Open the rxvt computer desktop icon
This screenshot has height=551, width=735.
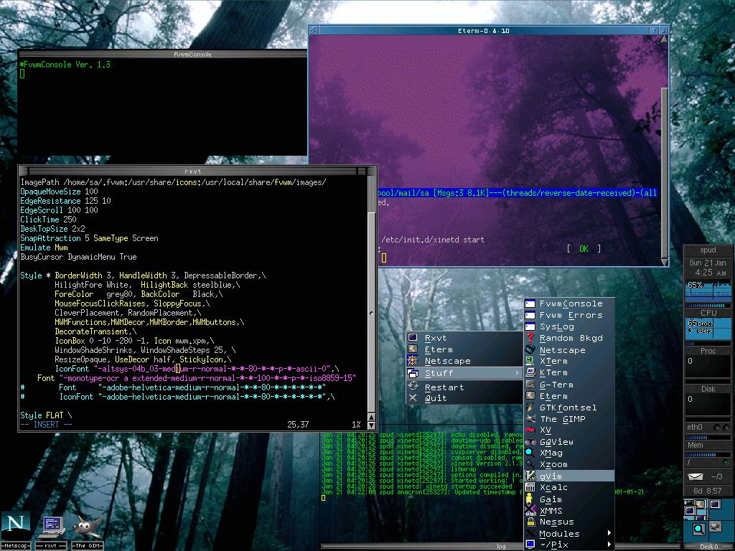click(x=51, y=527)
